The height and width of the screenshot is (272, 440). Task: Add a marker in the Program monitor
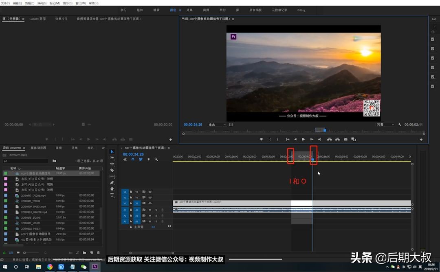(x=262, y=139)
